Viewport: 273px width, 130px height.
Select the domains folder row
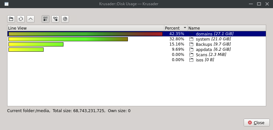[x=137, y=34]
